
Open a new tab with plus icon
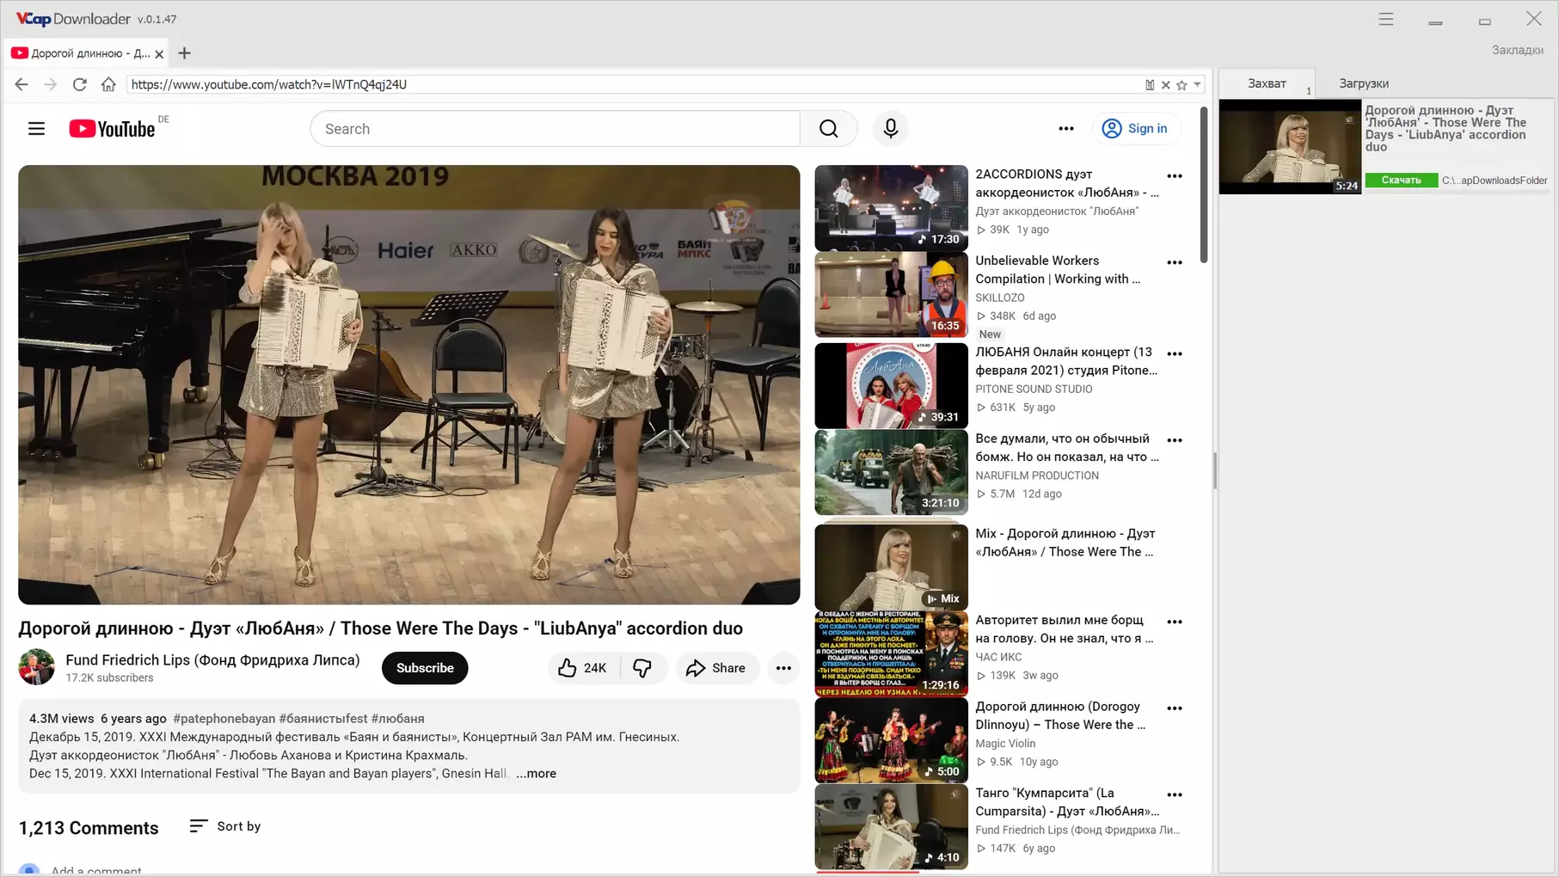click(x=184, y=53)
